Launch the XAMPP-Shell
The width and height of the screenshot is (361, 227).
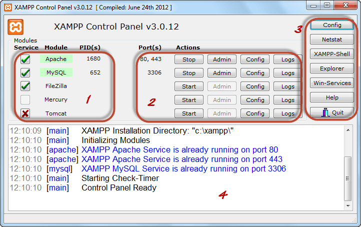coord(332,54)
